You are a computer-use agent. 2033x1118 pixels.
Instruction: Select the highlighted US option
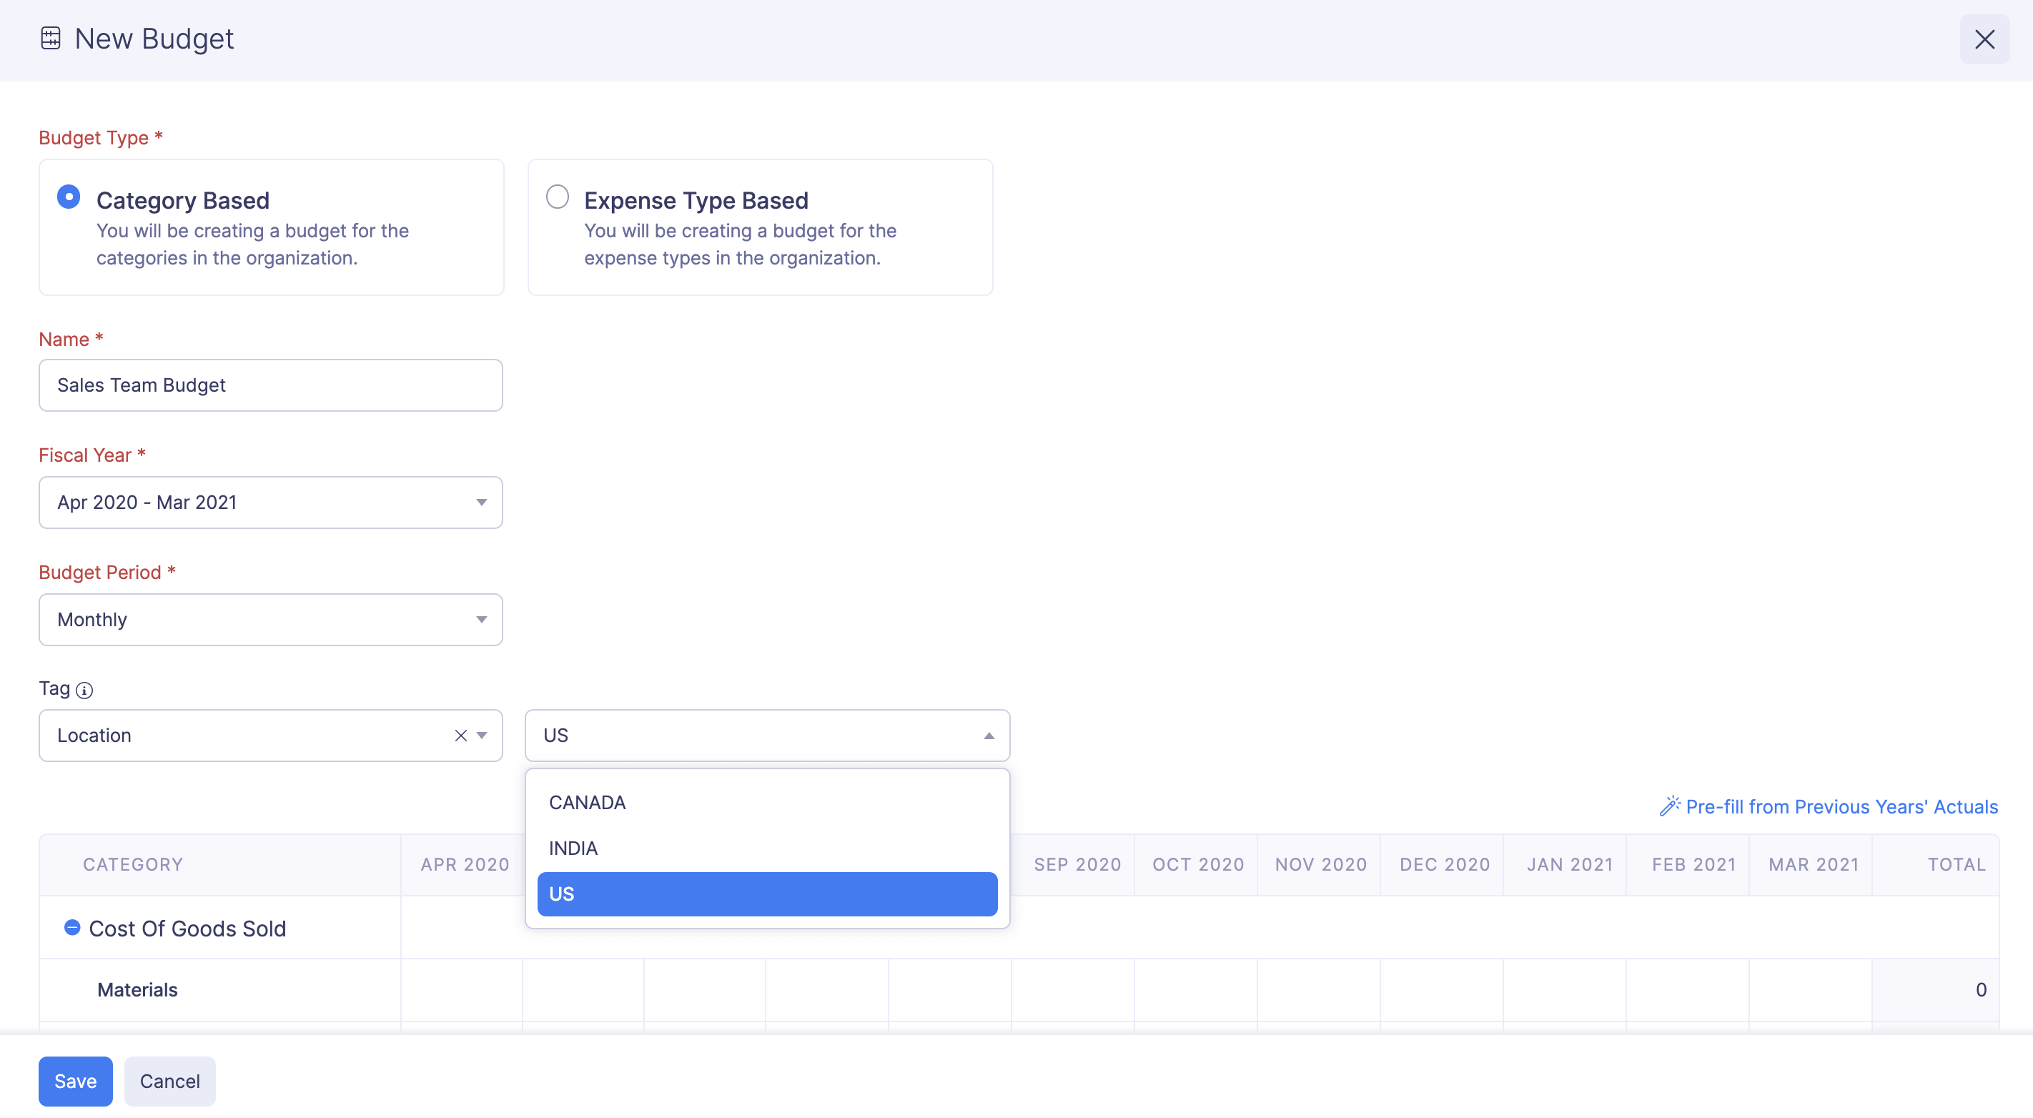[766, 894]
